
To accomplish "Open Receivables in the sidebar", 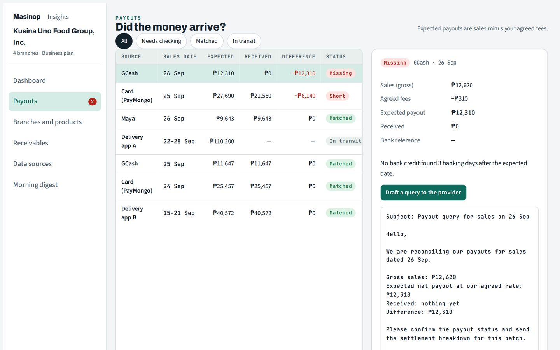I will pyautogui.click(x=55, y=143).
